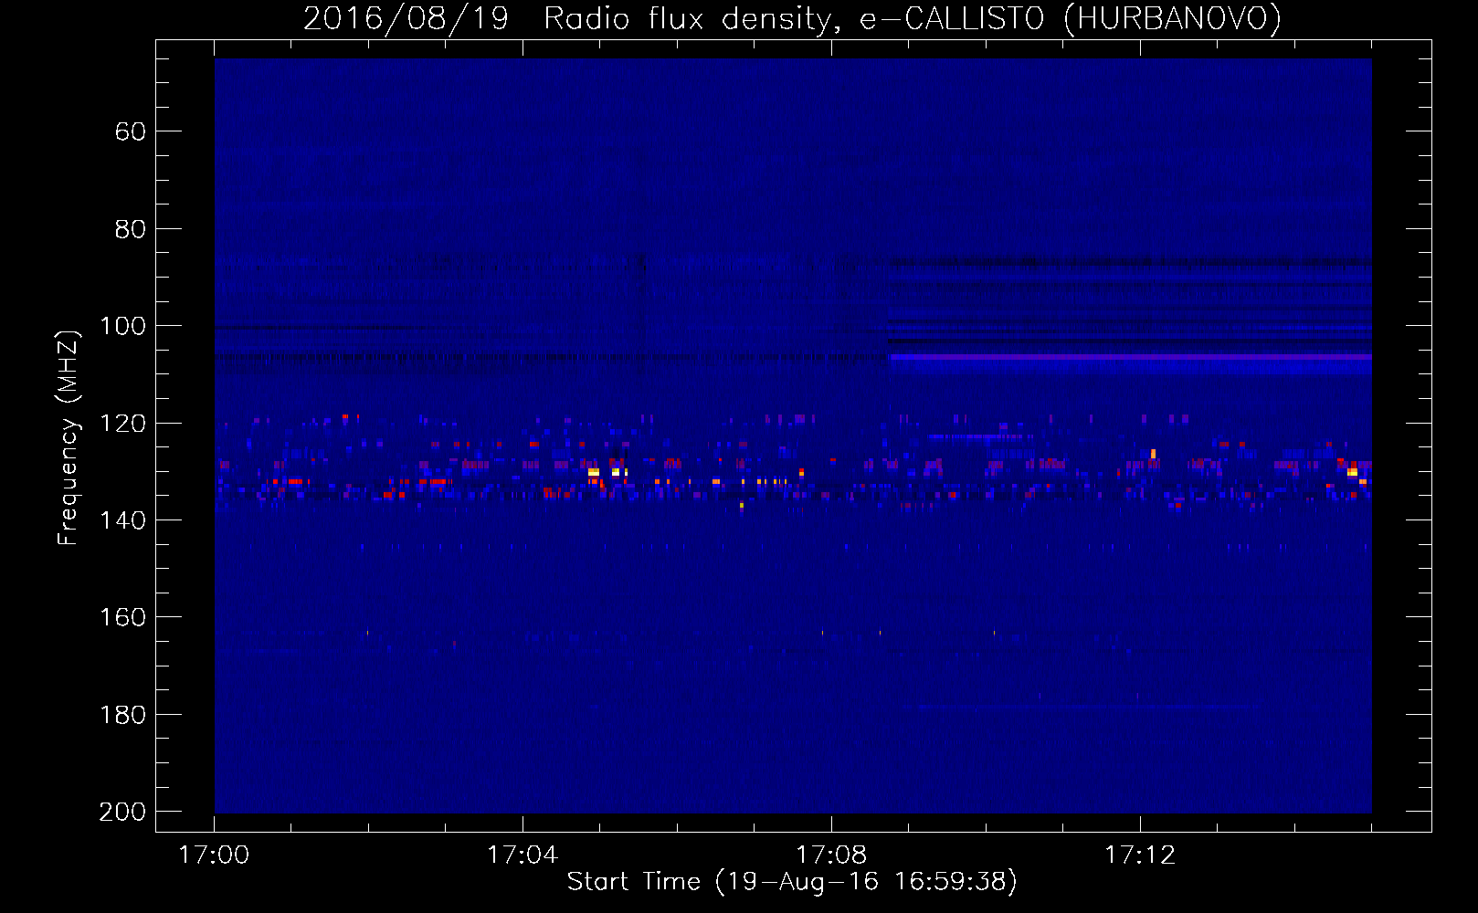Screen dimensions: 1478x913
Task: Click the 17:00 time tick label
Action: (214, 855)
